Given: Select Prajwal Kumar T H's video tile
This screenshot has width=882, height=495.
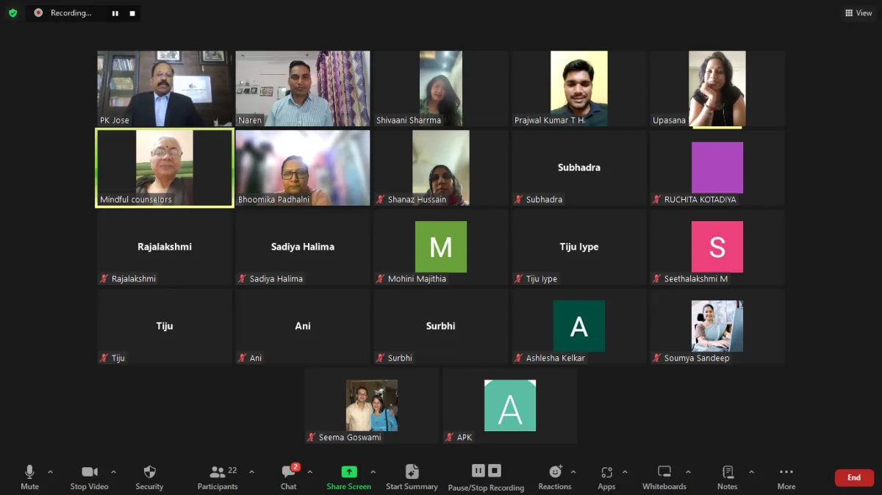Looking at the screenshot, I should pos(579,88).
